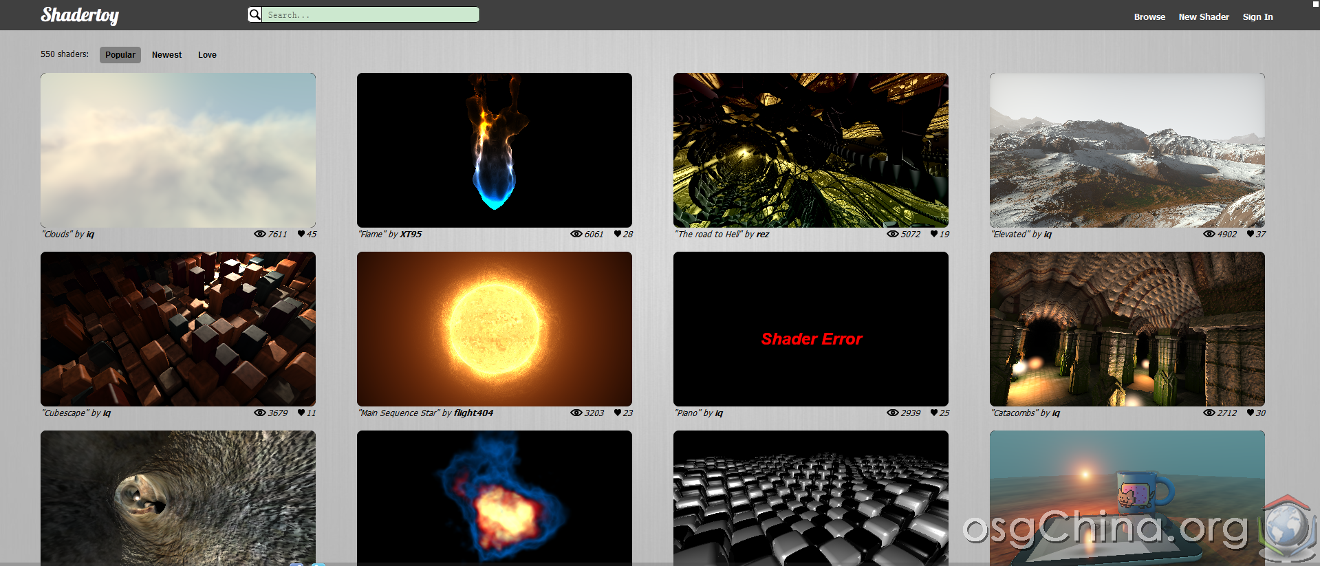
Task: Click the "550 shaders:" count text
Action: 65,54
